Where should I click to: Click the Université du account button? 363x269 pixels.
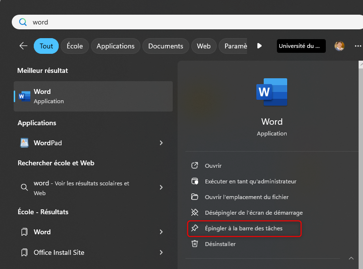point(301,46)
